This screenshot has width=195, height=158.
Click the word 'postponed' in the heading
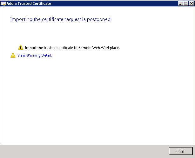99,19
